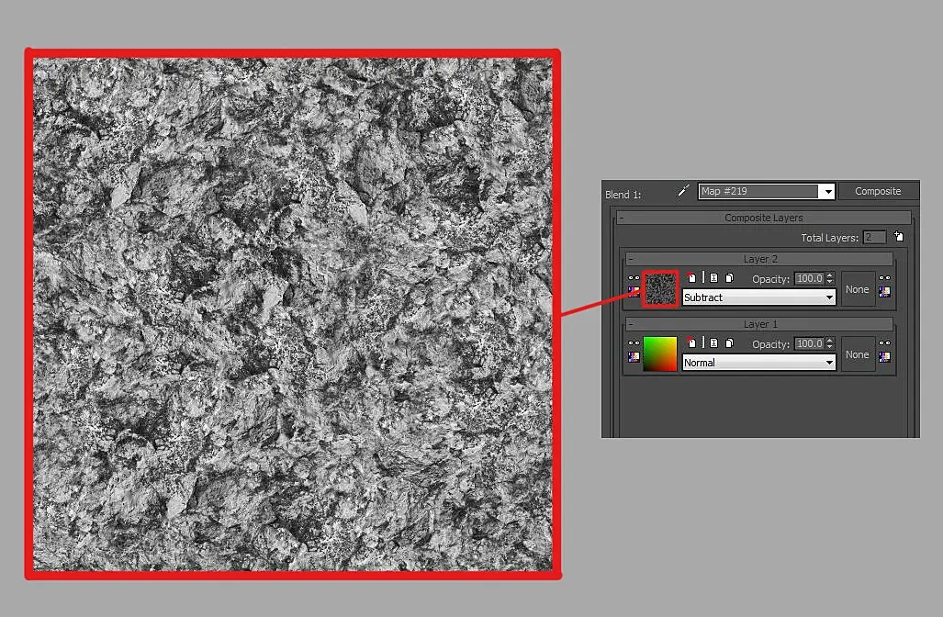This screenshot has height=617, width=943.
Task: Collapse the Layer 1 rollout header
Action: (759, 324)
